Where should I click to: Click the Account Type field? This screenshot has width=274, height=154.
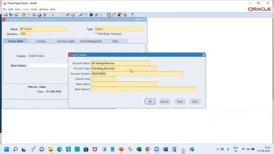(x=124, y=68)
